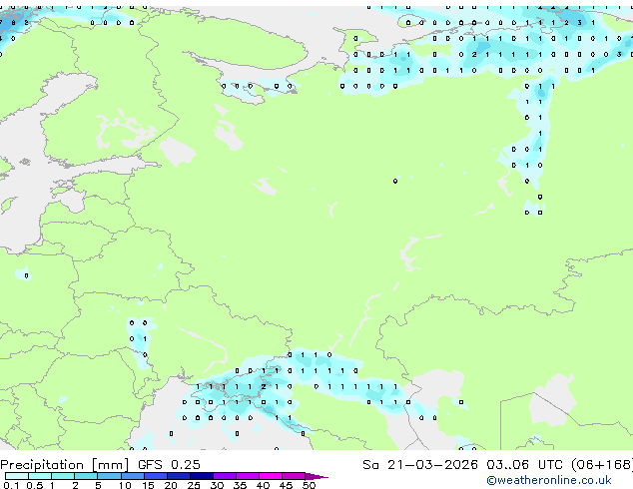Click the 1–2 mm legend color swatch
The height and width of the screenshot is (489, 633).
[63, 476]
